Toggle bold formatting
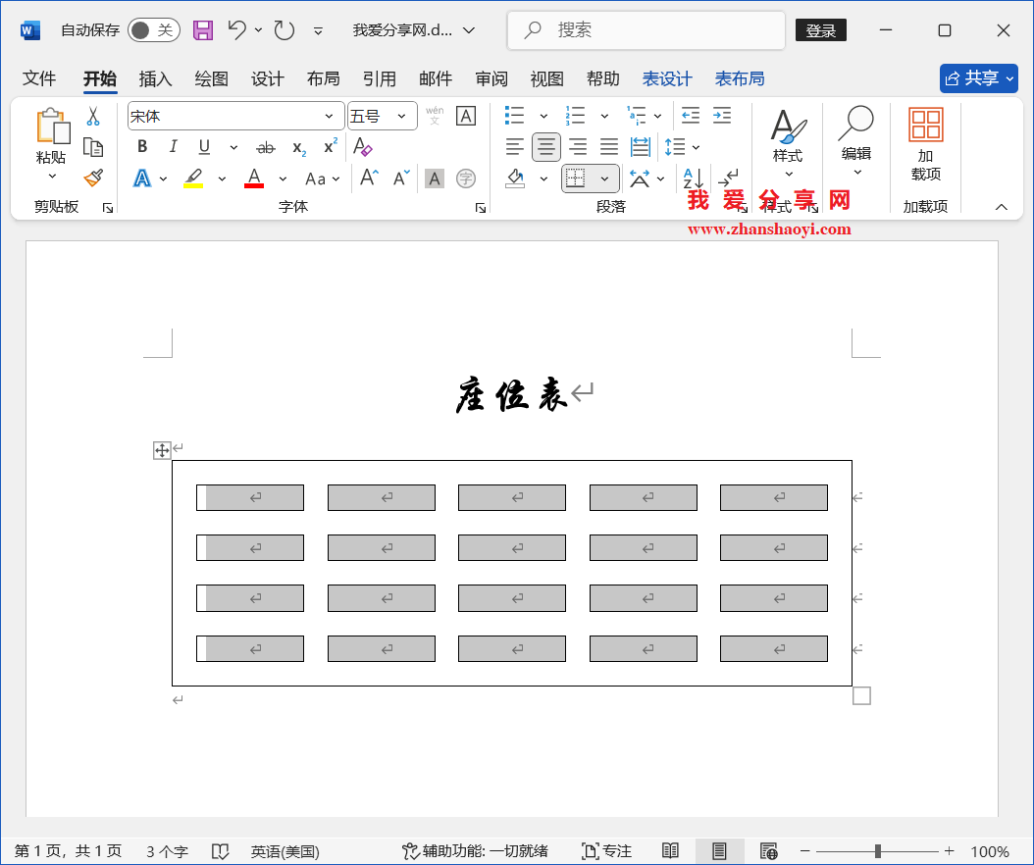The height and width of the screenshot is (865, 1034). pos(142,147)
